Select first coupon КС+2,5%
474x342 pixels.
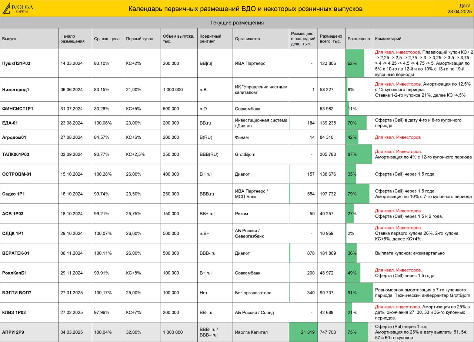[x=136, y=154]
